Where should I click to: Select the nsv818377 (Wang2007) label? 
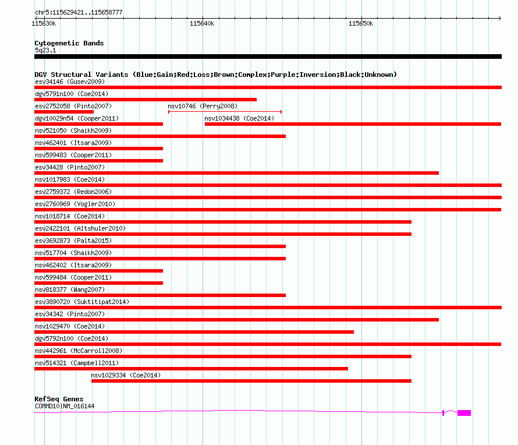click(70, 289)
